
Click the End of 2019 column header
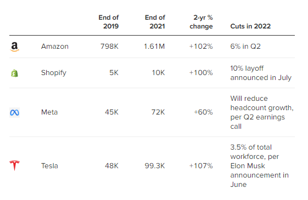coord(109,22)
